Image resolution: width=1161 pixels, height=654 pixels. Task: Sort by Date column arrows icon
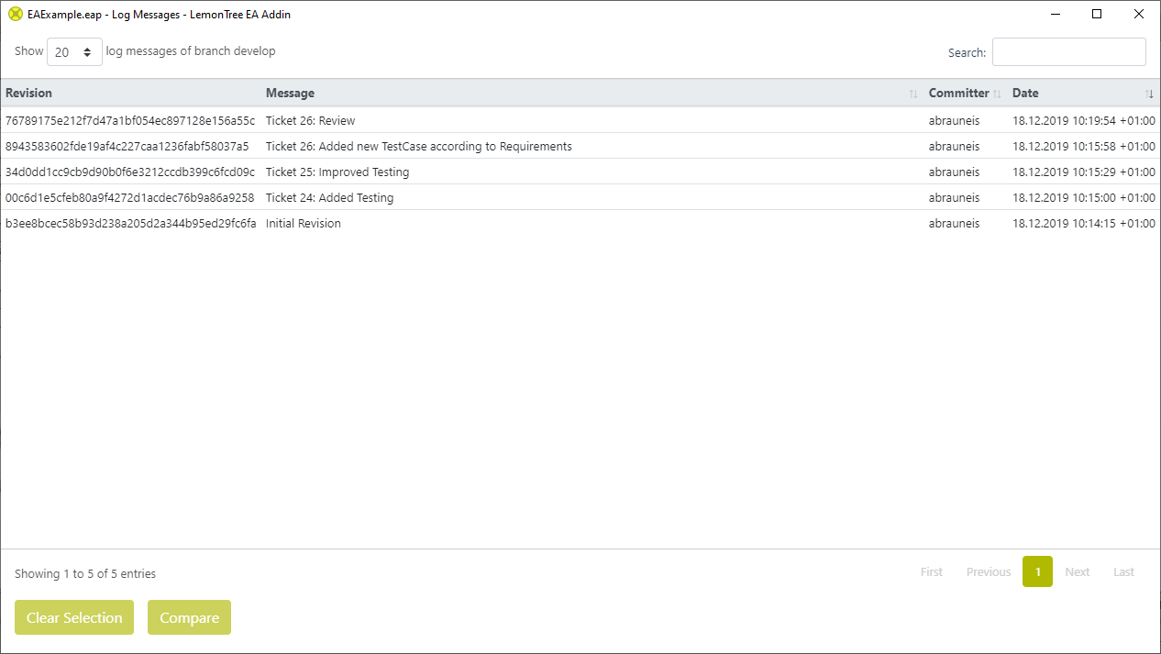pyautogui.click(x=1150, y=94)
